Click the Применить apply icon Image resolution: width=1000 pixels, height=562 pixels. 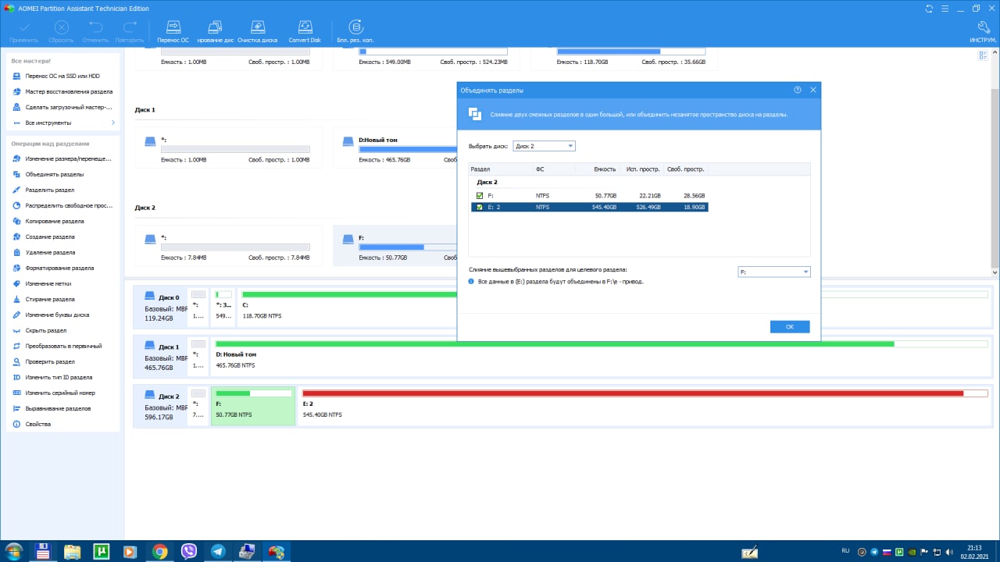pyautogui.click(x=24, y=31)
